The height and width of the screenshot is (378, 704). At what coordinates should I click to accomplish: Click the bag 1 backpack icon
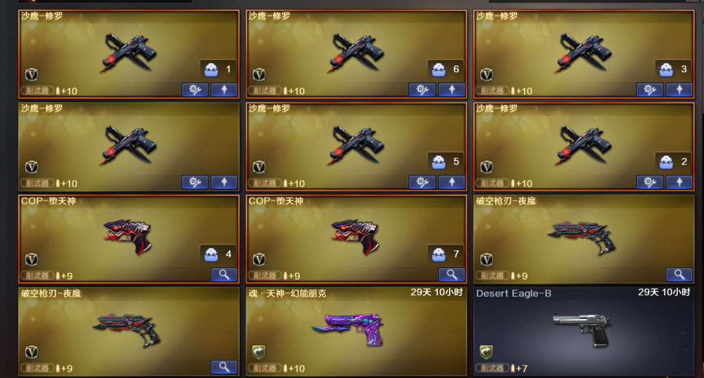(211, 70)
